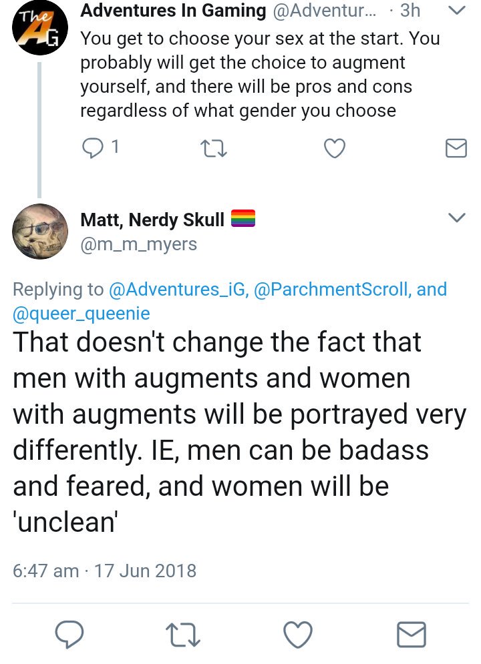
Task: Open the 3h timestamp on the first tweet
Action: (410, 11)
